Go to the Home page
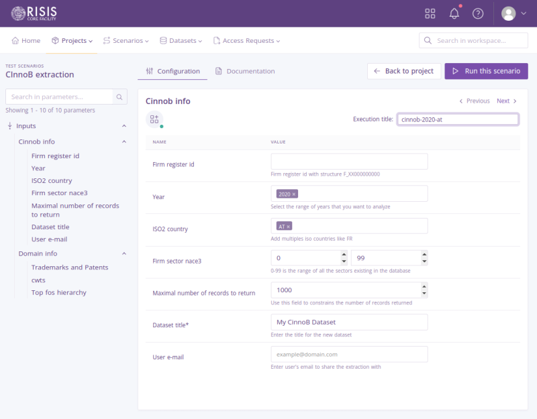The width and height of the screenshot is (537, 419). click(x=26, y=41)
